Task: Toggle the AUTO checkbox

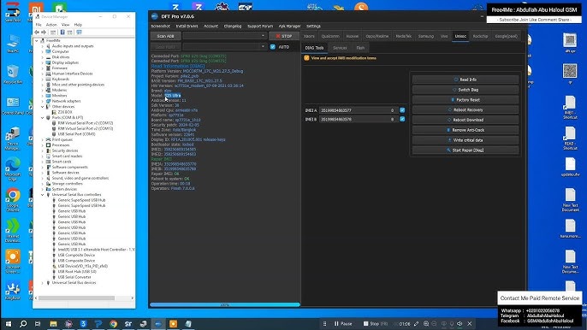Action: click(x=272, y=47)
